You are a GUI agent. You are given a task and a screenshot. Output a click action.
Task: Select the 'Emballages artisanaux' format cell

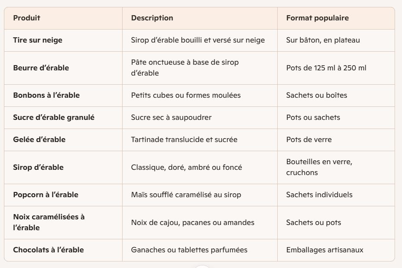tap(325, 250)
